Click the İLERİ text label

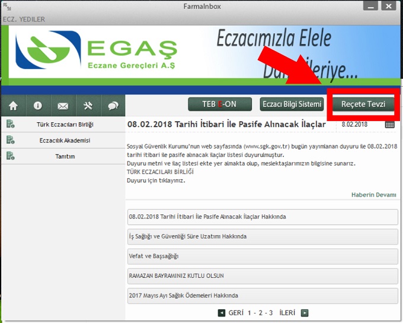[x=287, y=313]
